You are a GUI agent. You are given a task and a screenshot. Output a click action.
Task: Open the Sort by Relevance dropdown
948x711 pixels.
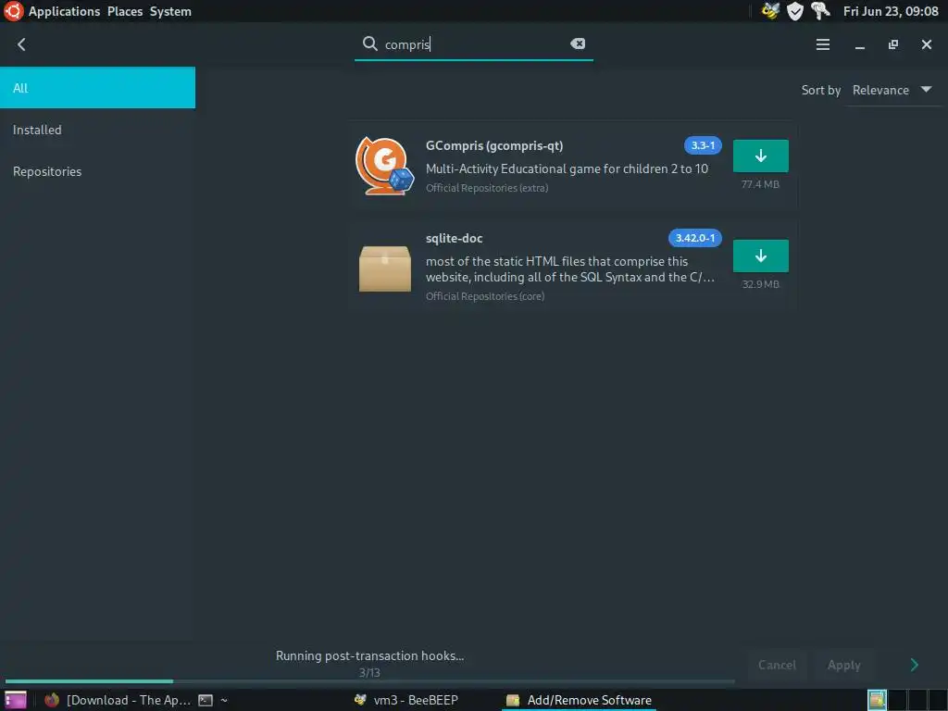click(x=892, y=90)
